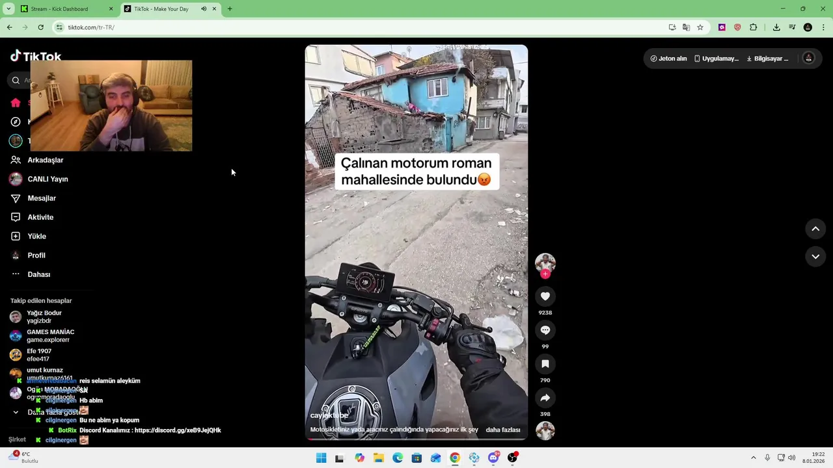Viewport: 833px width, 468px height.
Task: Open OBS Studio from the taskbar
Action: coord(513,458)
